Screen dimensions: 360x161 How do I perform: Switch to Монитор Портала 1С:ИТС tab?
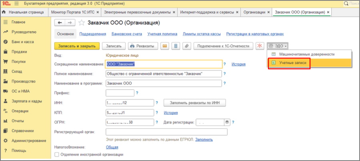pos(73,12)
